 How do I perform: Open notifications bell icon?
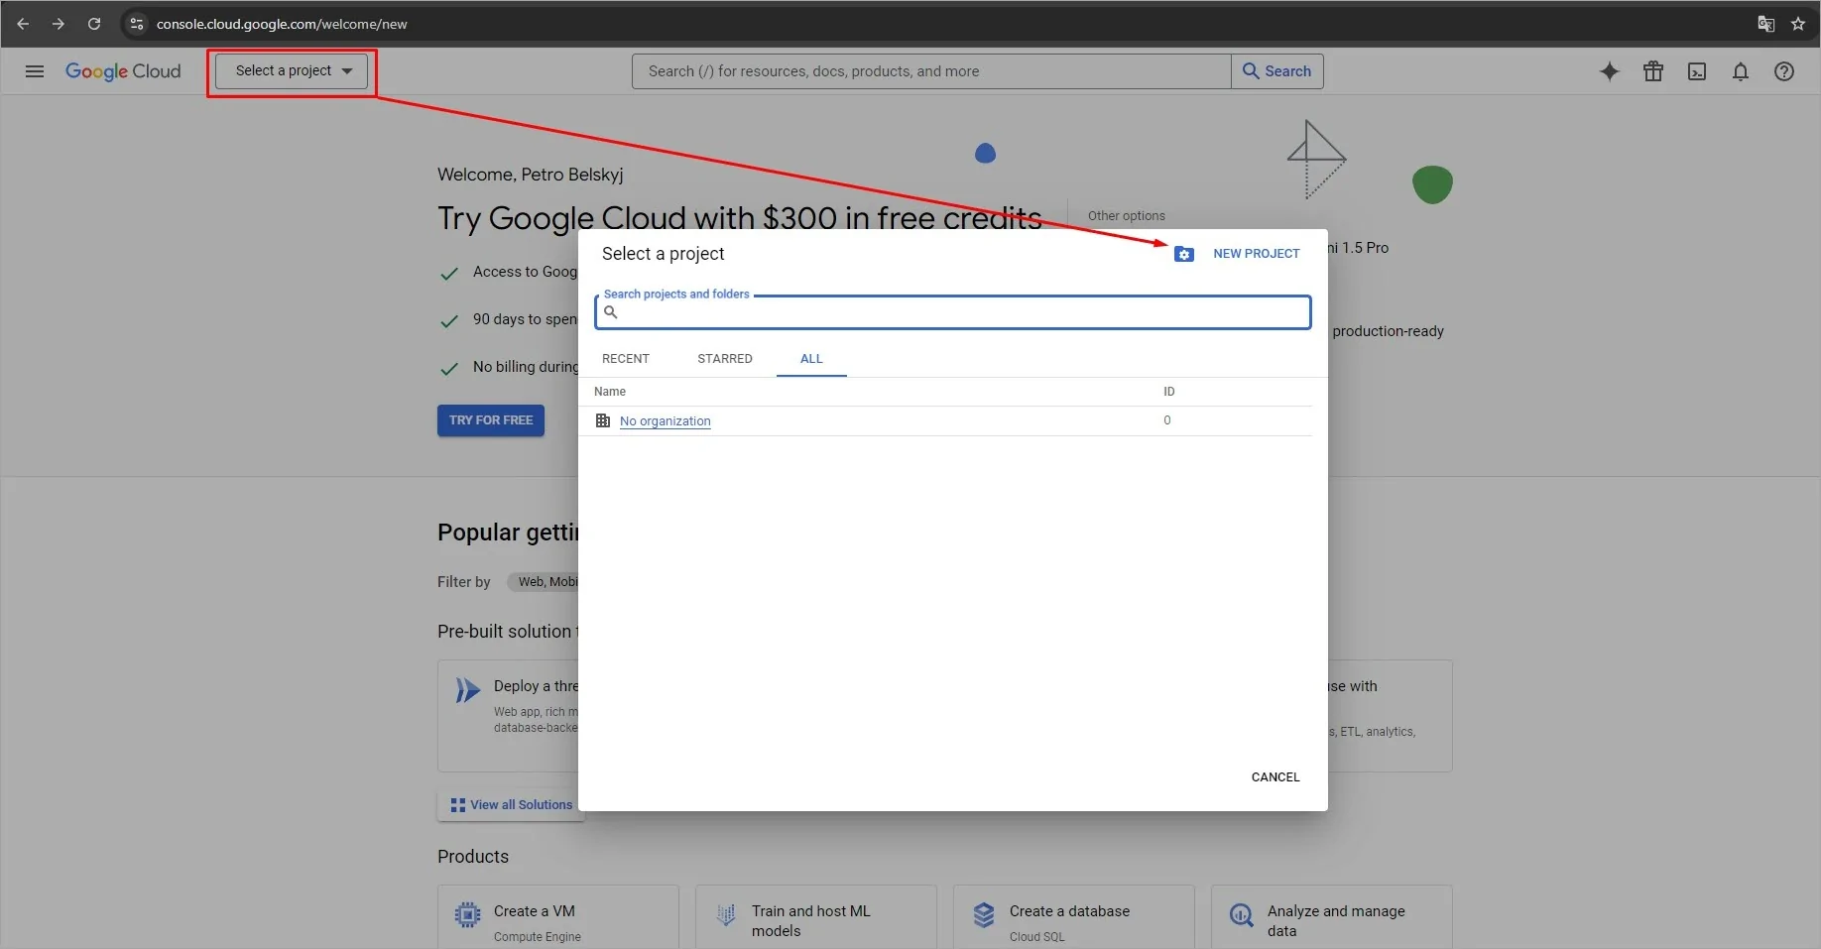pos(1741,70)
